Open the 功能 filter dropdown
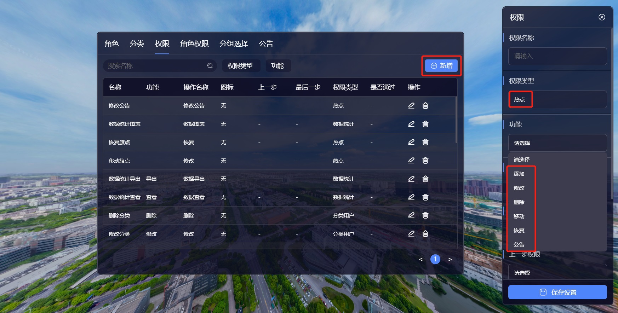The image size is (618, 313). (278, 66)
